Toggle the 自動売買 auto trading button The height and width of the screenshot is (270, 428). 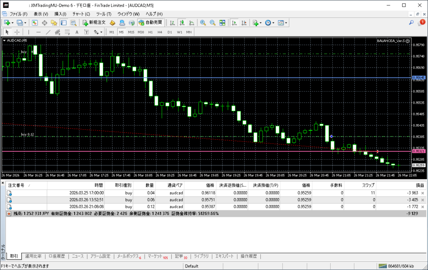tap(150, 23)
